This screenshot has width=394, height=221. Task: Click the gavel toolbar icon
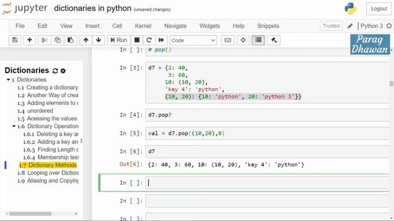(x=274, y=40)
